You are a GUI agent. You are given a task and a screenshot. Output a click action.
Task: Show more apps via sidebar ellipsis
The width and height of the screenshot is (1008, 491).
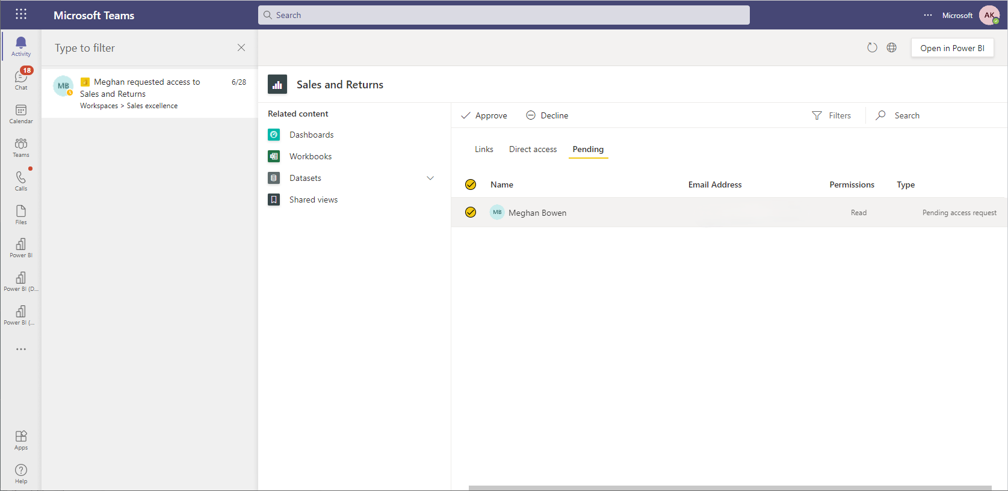[21, 349]
